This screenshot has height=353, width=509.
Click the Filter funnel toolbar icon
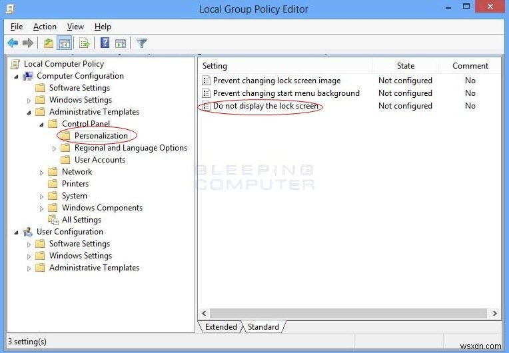pyautogui.click(x=141, y=43)
